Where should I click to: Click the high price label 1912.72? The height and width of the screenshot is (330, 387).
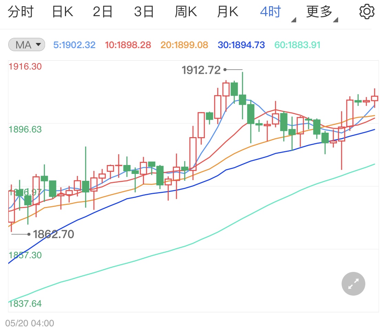tap(201, 70)
